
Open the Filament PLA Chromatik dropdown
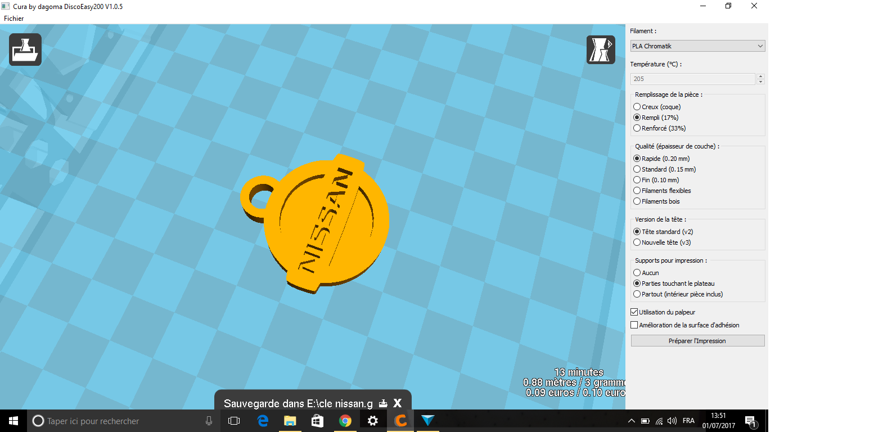[697, 46]
